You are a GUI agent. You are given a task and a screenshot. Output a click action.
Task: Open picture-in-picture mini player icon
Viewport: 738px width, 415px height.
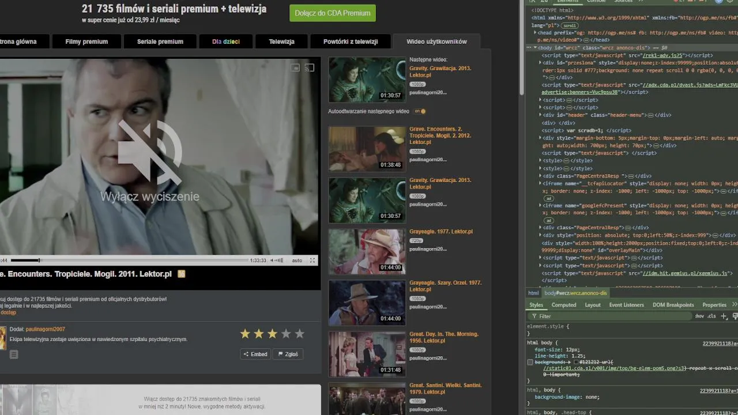[295, 67]
